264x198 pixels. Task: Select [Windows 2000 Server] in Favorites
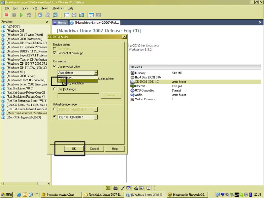tap(21, 76)
